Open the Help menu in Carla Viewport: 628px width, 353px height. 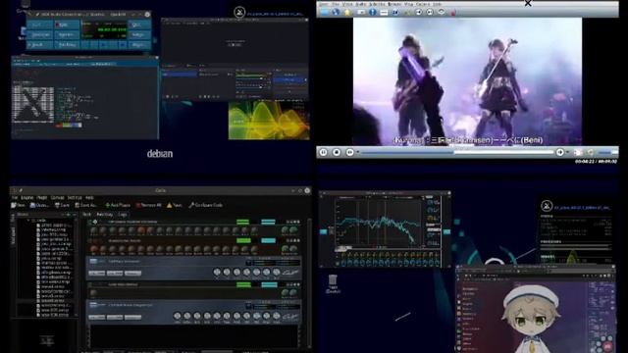pos(89,198)
